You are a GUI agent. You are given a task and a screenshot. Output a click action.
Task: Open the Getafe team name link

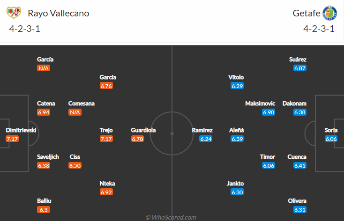tap(307, 13)
